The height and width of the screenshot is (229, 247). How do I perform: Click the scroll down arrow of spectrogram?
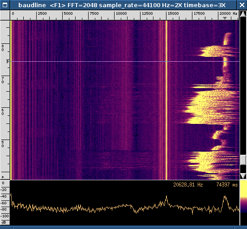pos(243,176)
